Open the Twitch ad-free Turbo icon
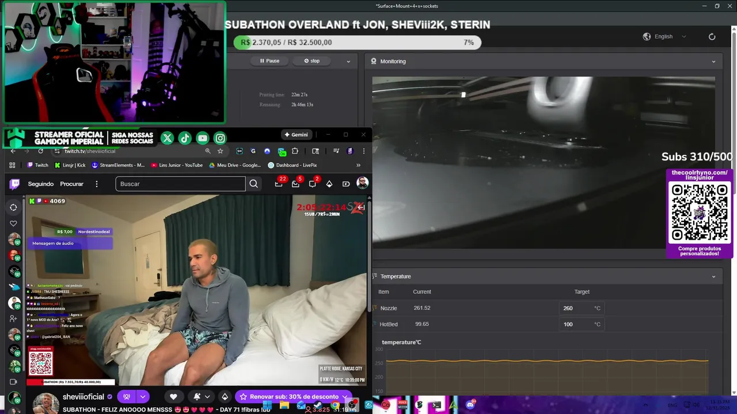 point(346,184)
